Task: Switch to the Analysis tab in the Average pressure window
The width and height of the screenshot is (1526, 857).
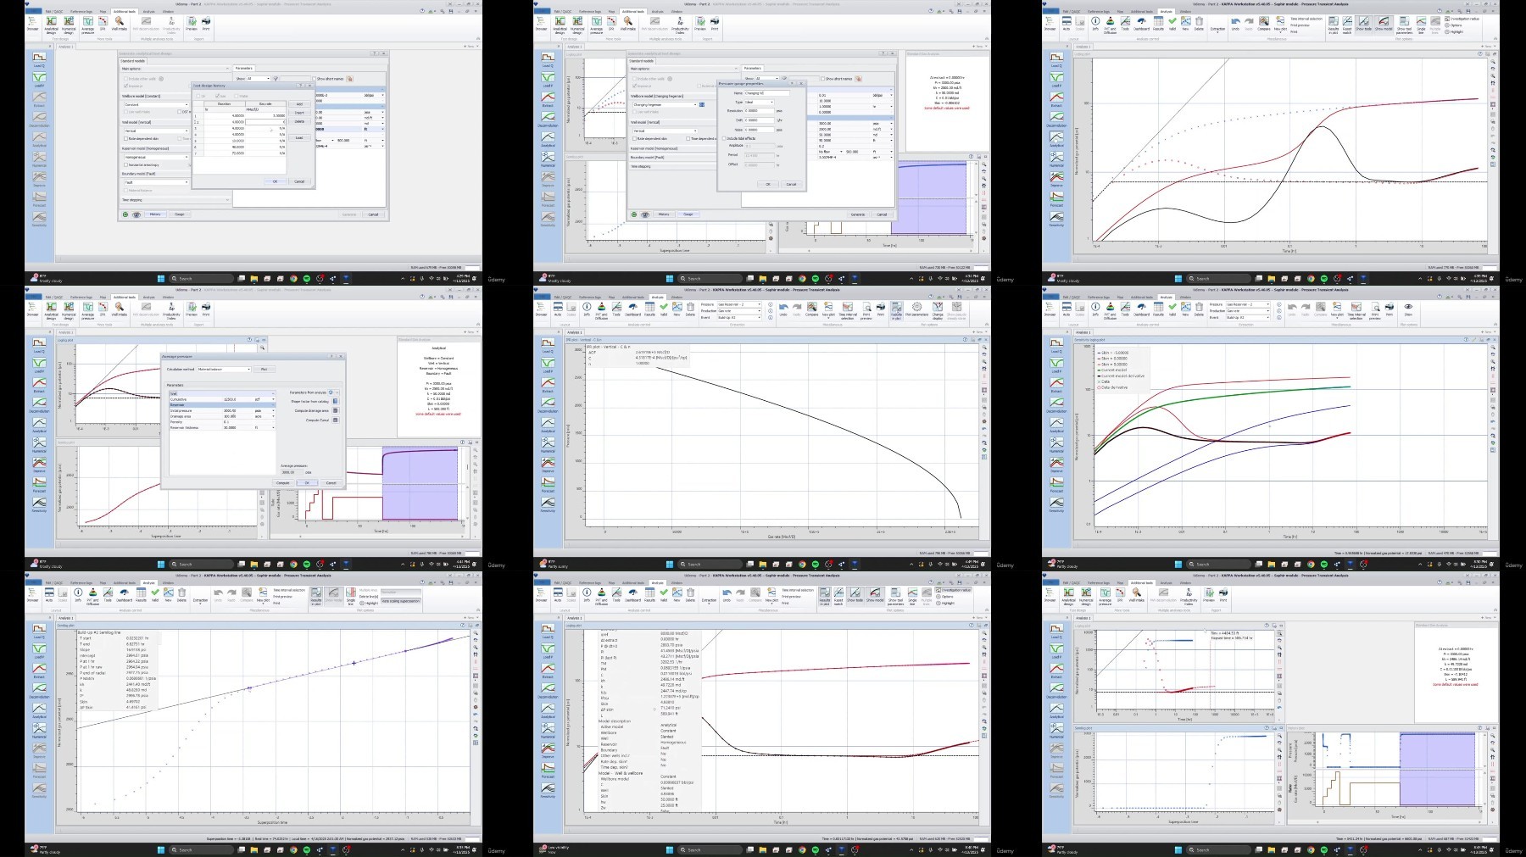Action: point(148,298)
